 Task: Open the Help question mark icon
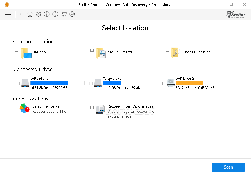tap(55, 14)
